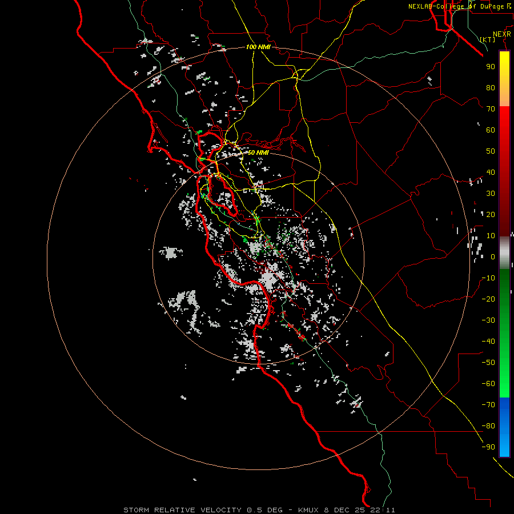The width and height of the screenshot is (514, 514).
Task: Click the bright red color bar segment
Action: pos(504,120)
